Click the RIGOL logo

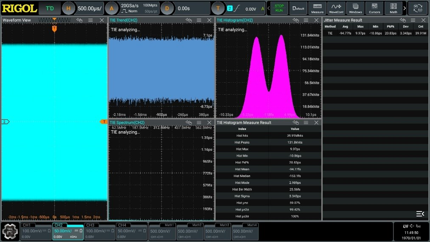(20, 8)
